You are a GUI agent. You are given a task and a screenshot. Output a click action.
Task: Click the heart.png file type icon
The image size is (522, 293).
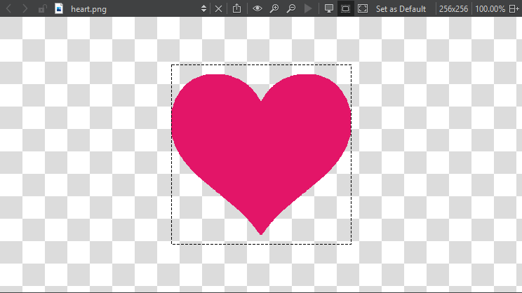click(x=59, y=8)
